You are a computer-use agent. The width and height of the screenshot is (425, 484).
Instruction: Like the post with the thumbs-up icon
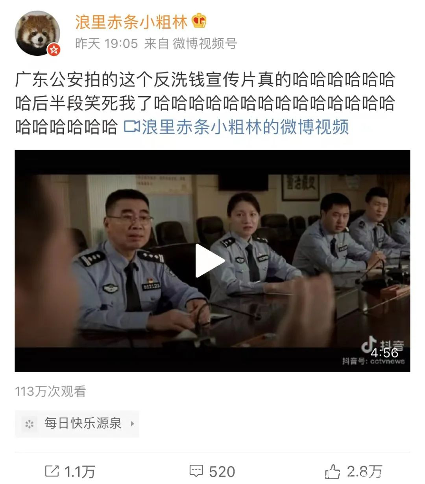[333, 471]
